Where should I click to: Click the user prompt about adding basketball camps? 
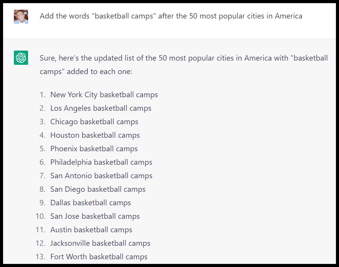tap(171, 16)
